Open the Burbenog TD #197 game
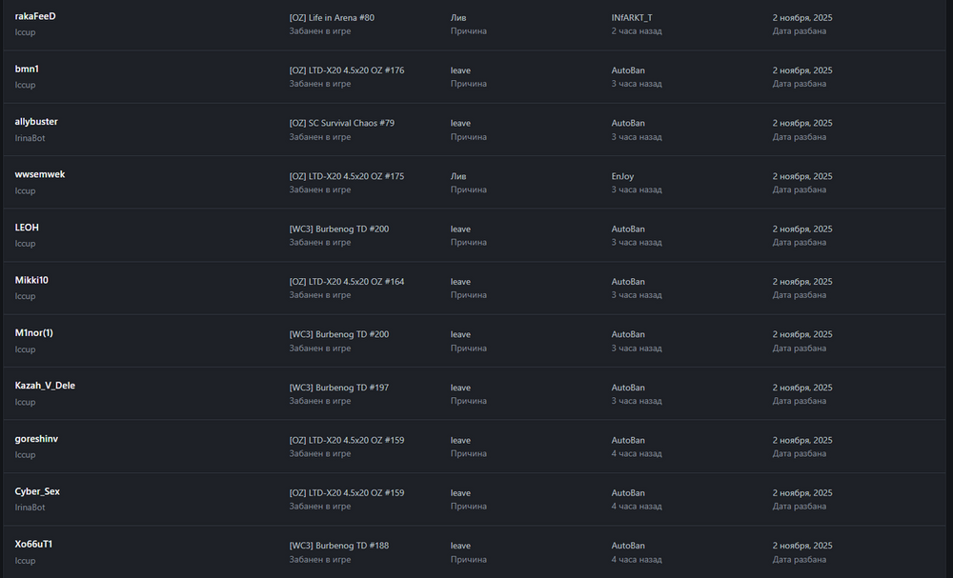The width and height of the screenshot is (953, 578). click(339, 388)
